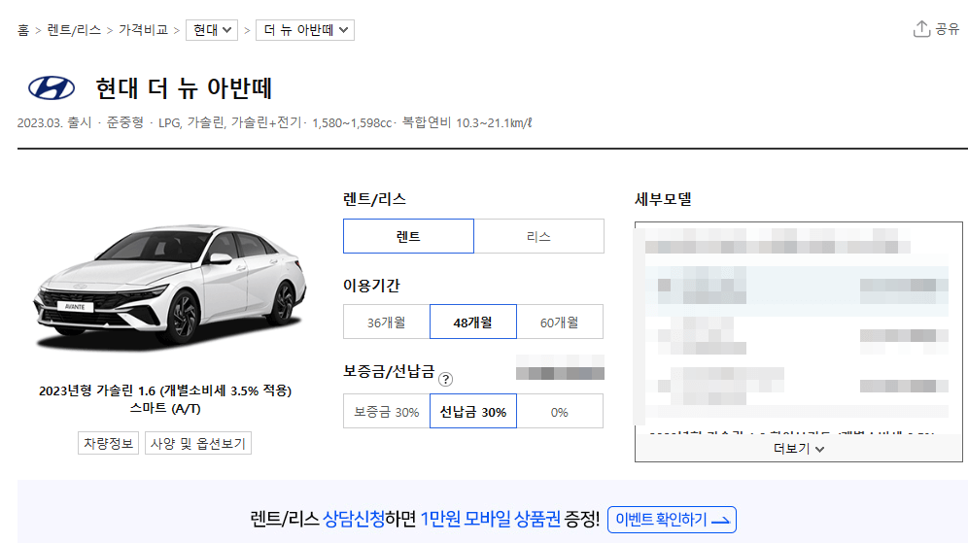Click the 현대 더 뉴 아반떼 title

184,88
